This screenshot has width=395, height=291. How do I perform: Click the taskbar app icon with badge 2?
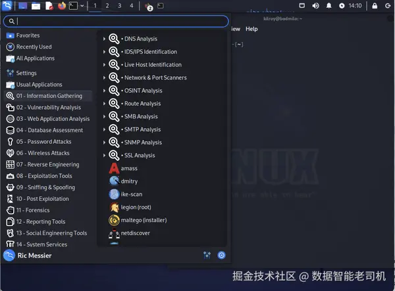148,7
